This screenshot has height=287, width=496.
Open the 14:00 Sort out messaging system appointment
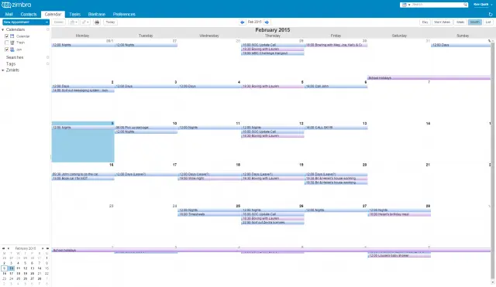tap(83, 91)
